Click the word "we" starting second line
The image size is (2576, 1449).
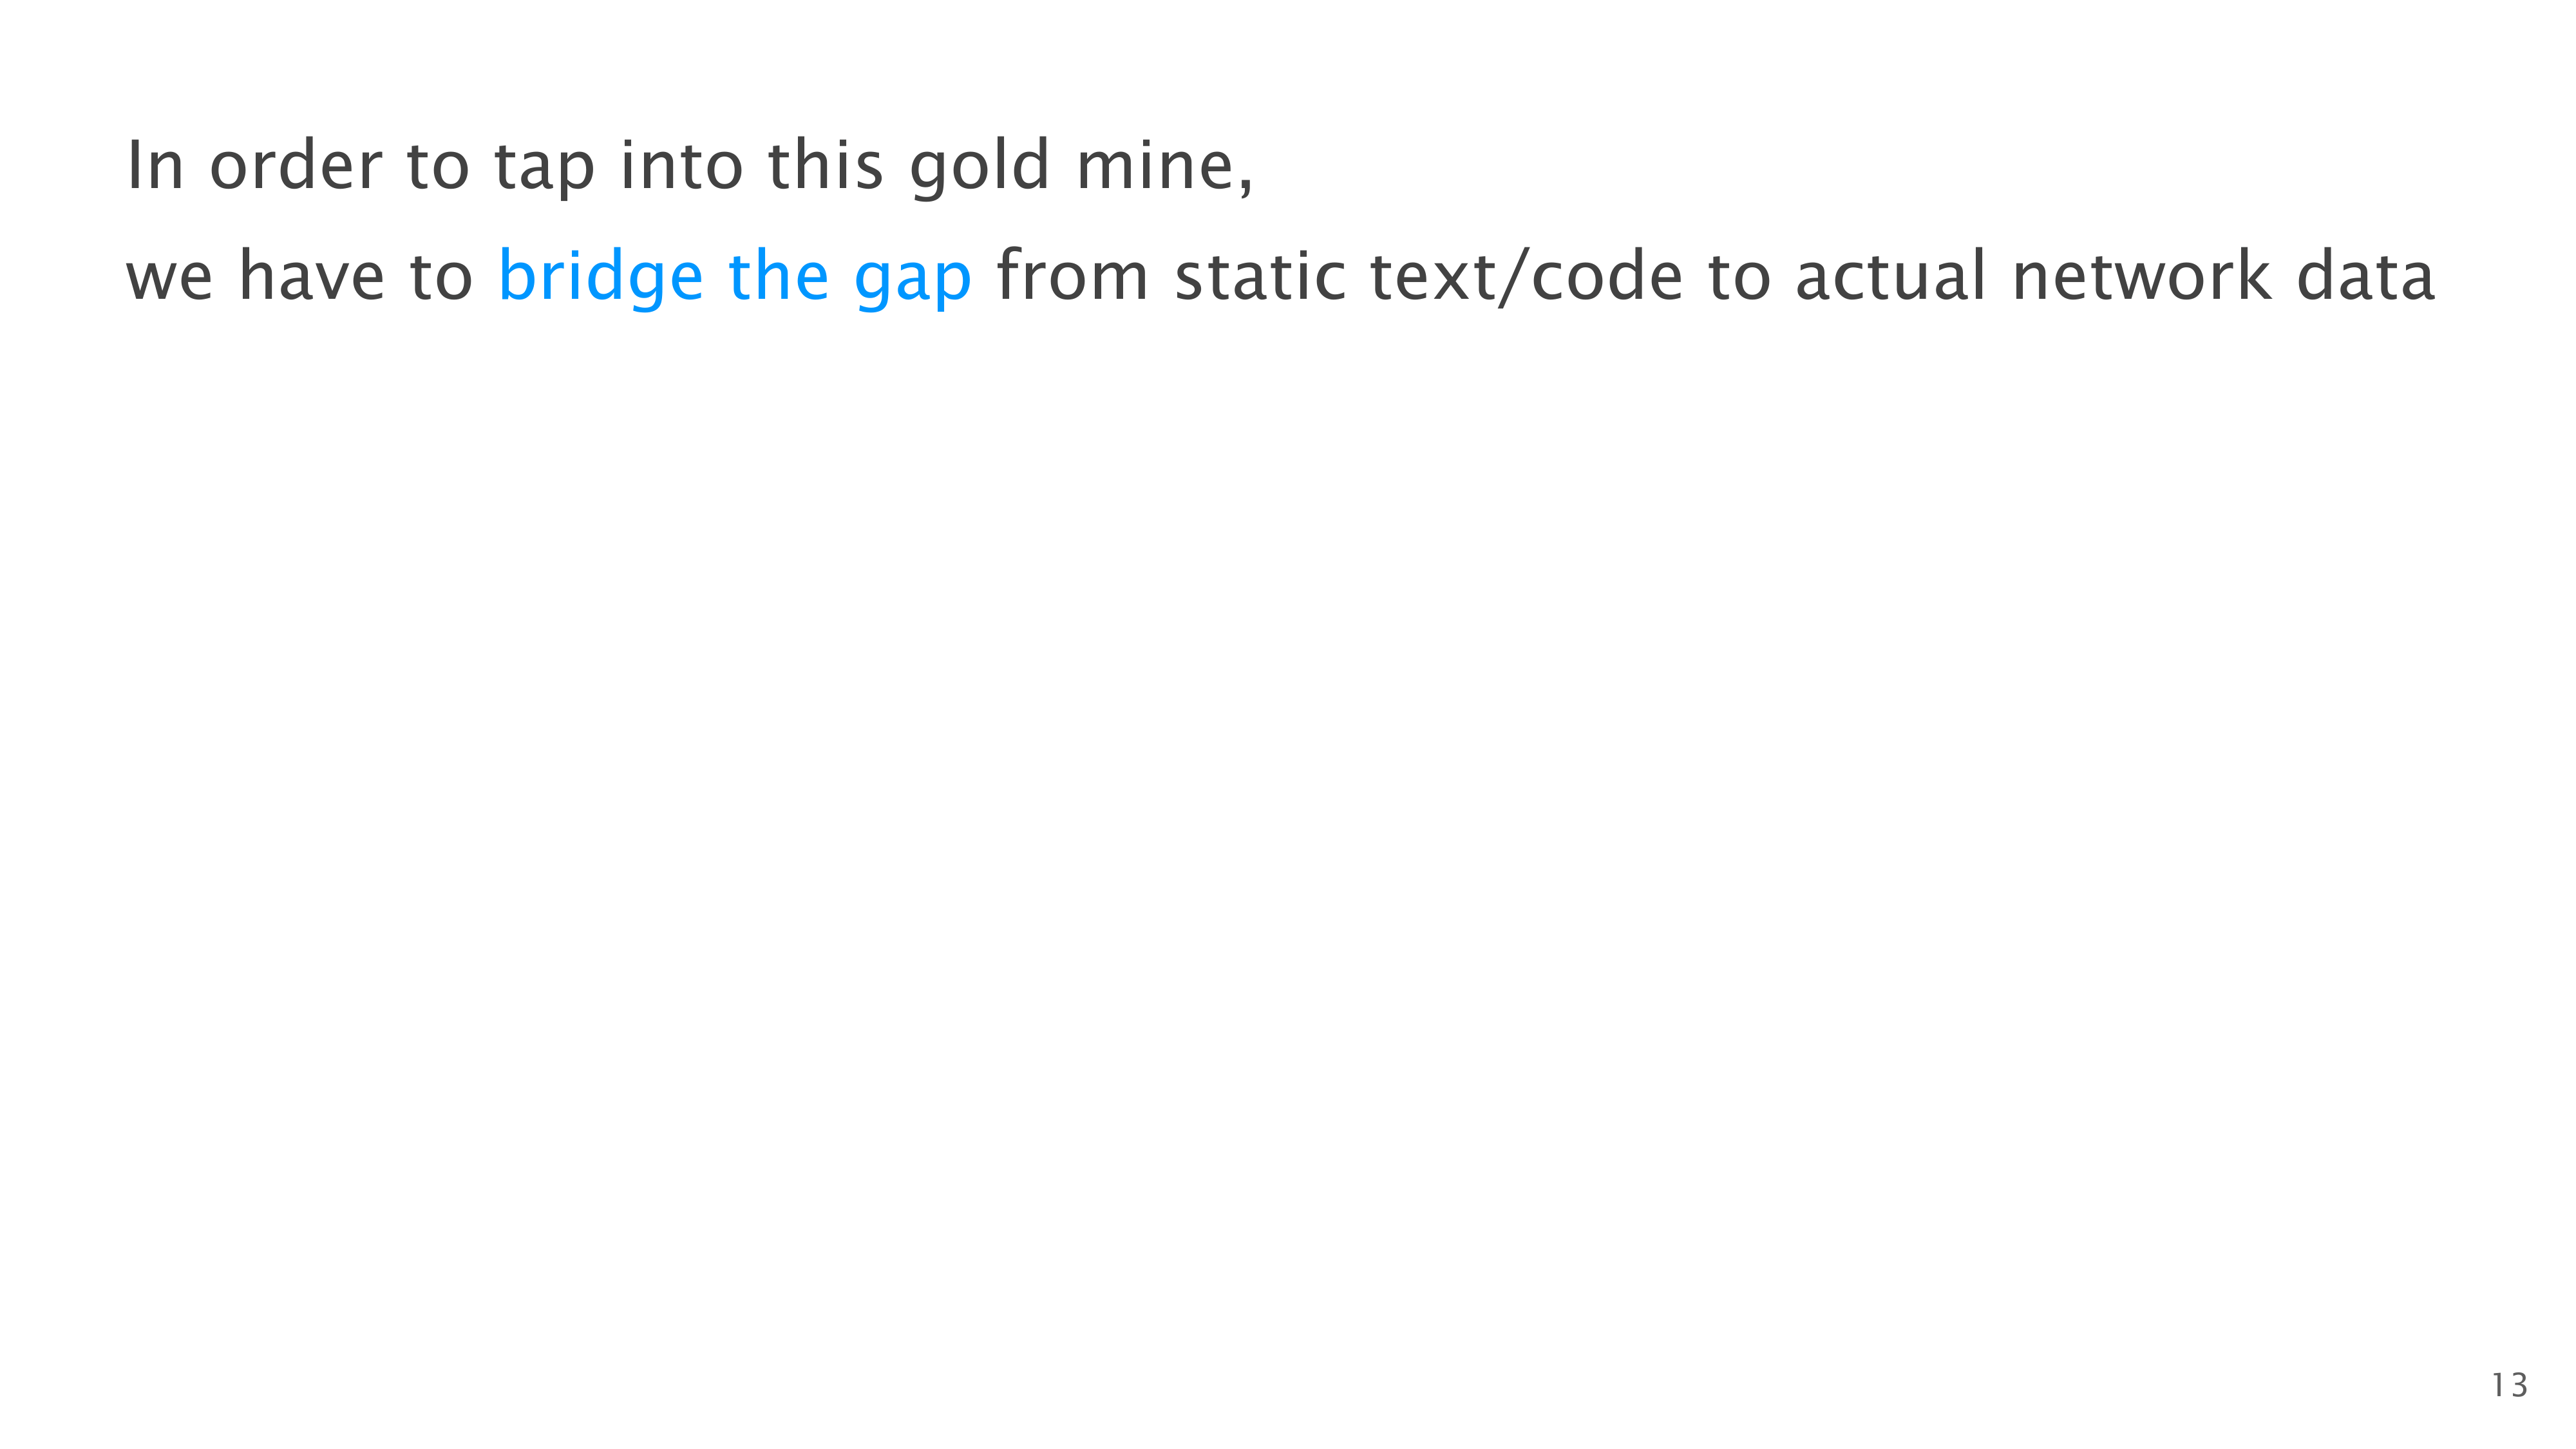click(169, 277)
